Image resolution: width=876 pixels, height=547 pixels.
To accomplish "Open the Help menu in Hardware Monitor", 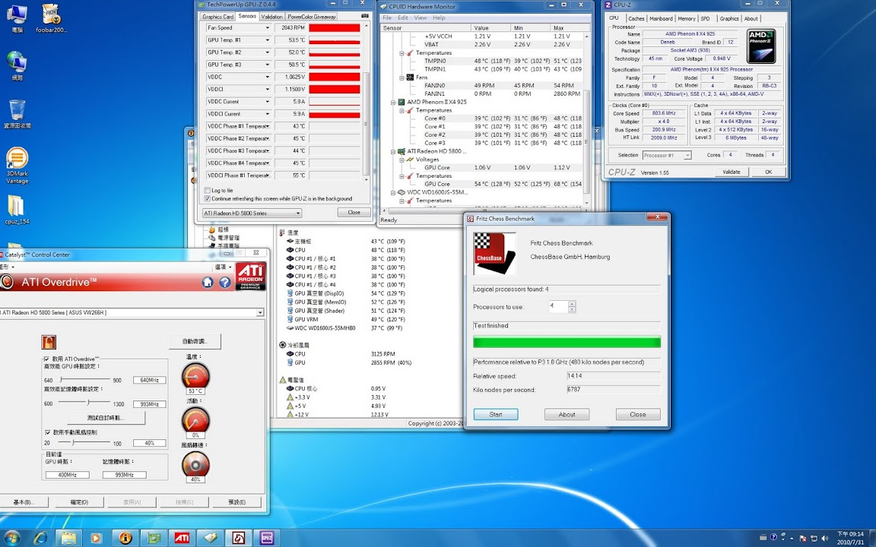I will [x=439, y=18].
